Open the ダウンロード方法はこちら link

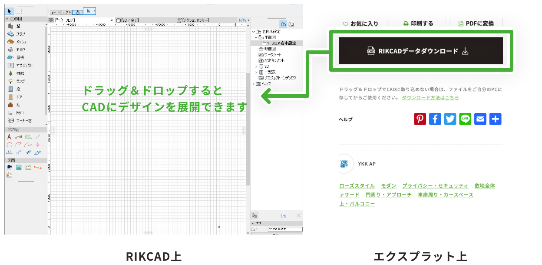(430, 98)
